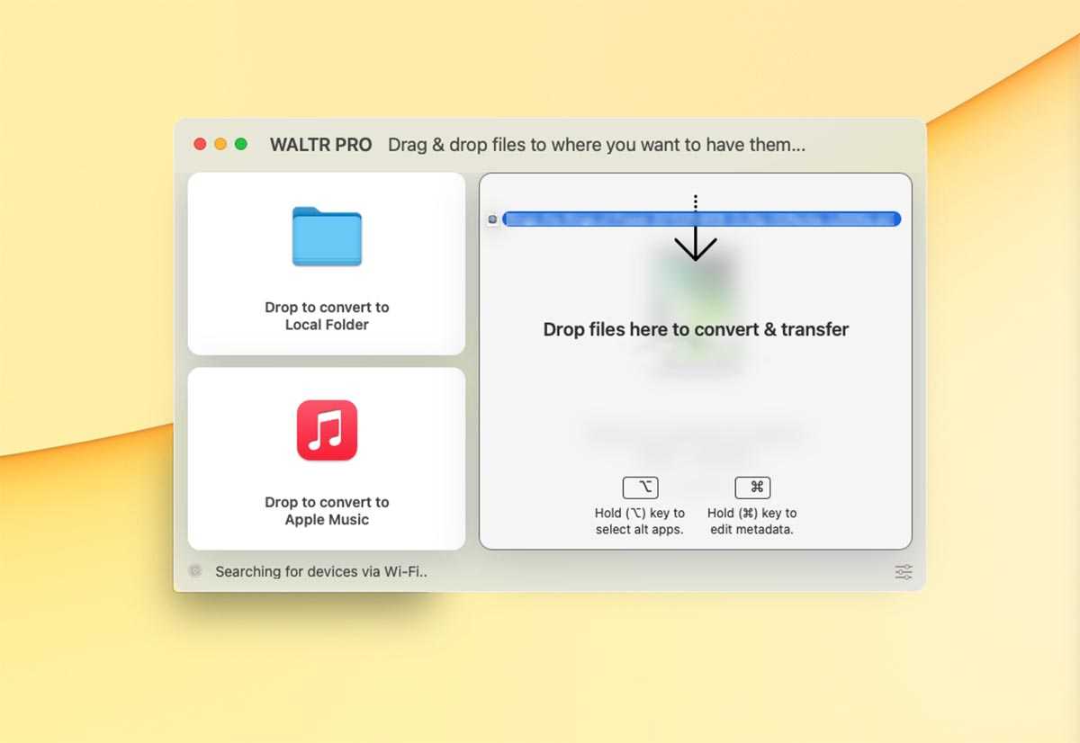The image size is (1080, 743).
Task: Open the preferences sliders icon
Action: tap(904, 572)
